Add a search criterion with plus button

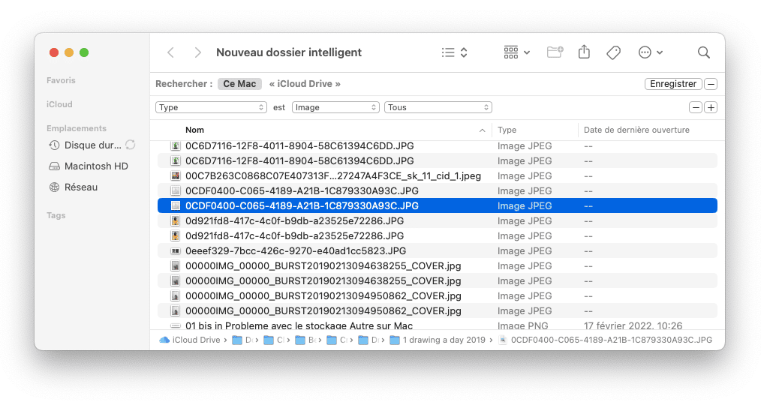pos(711,107)
